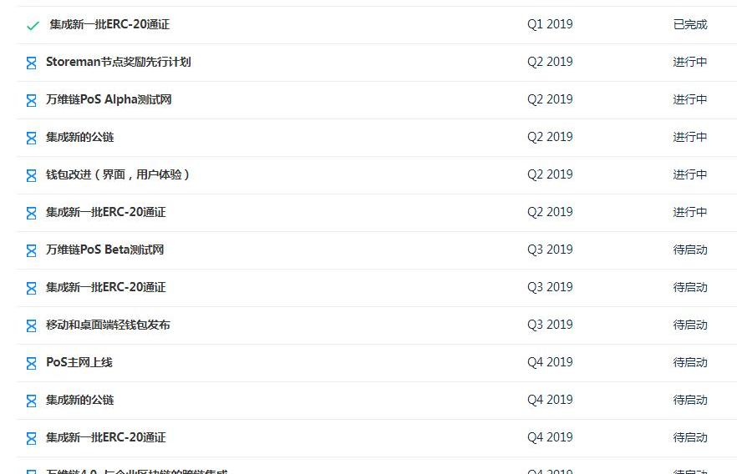Screen dimensions: 737x474
Task: Click 待启动 status in PoS Beta测试网 row
Action: [690, 250]
